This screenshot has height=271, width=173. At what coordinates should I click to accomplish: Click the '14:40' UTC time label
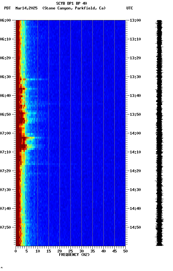click(x=135, y=209)
